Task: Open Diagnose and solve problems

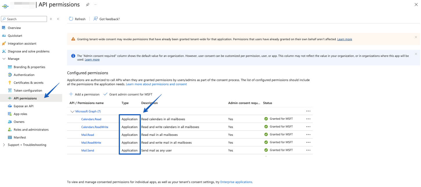Action: tap(29, 51)
